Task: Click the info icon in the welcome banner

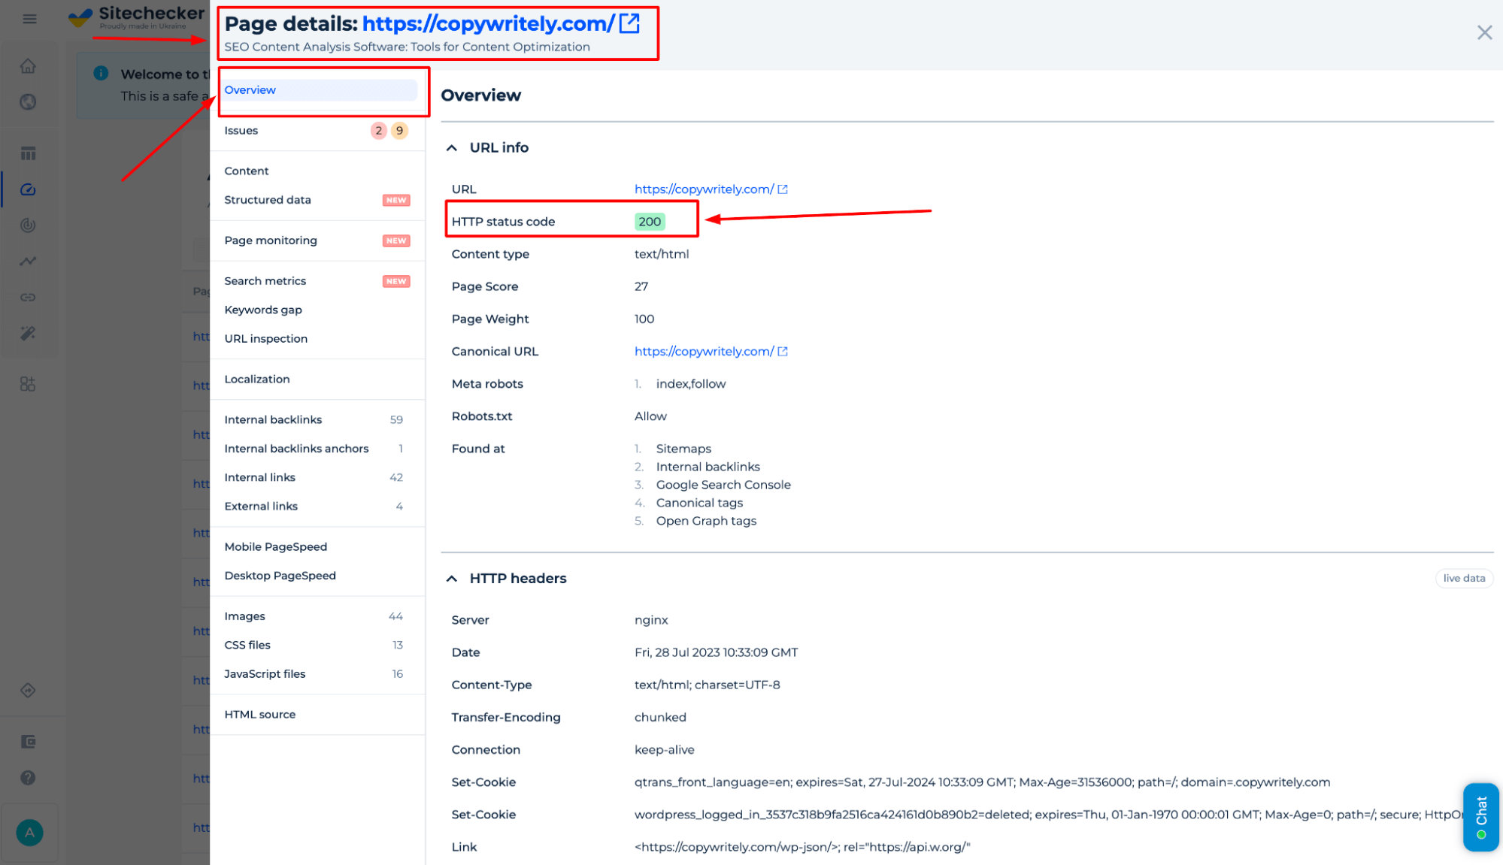Action: (x=101, y=73)
